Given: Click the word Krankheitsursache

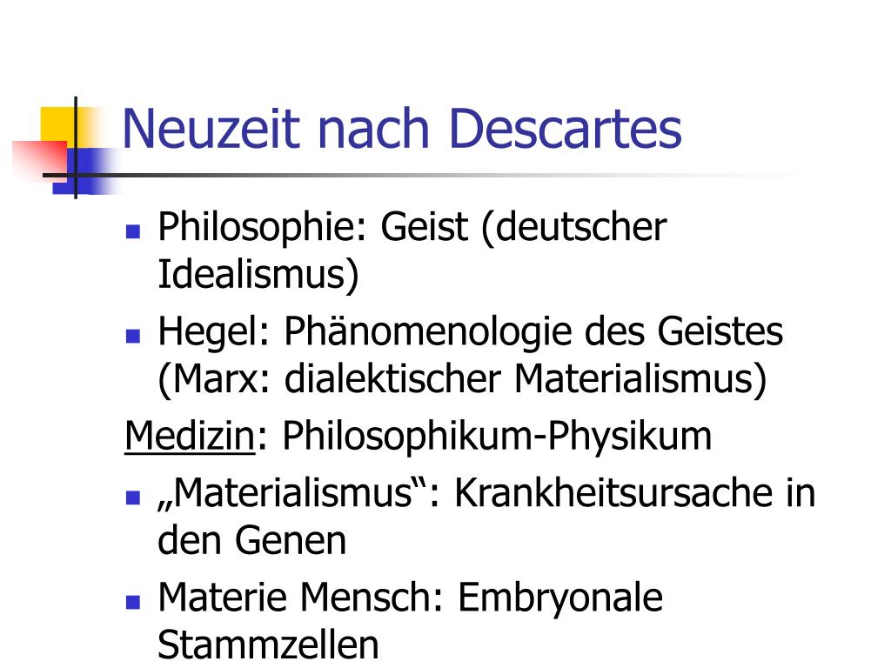Looking at the screenshot, I should pyautogui.click(x=613, y=492).
